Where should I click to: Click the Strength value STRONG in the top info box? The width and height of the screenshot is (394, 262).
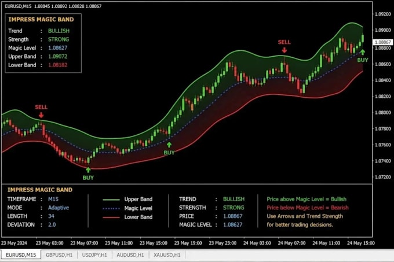point(59,39)
